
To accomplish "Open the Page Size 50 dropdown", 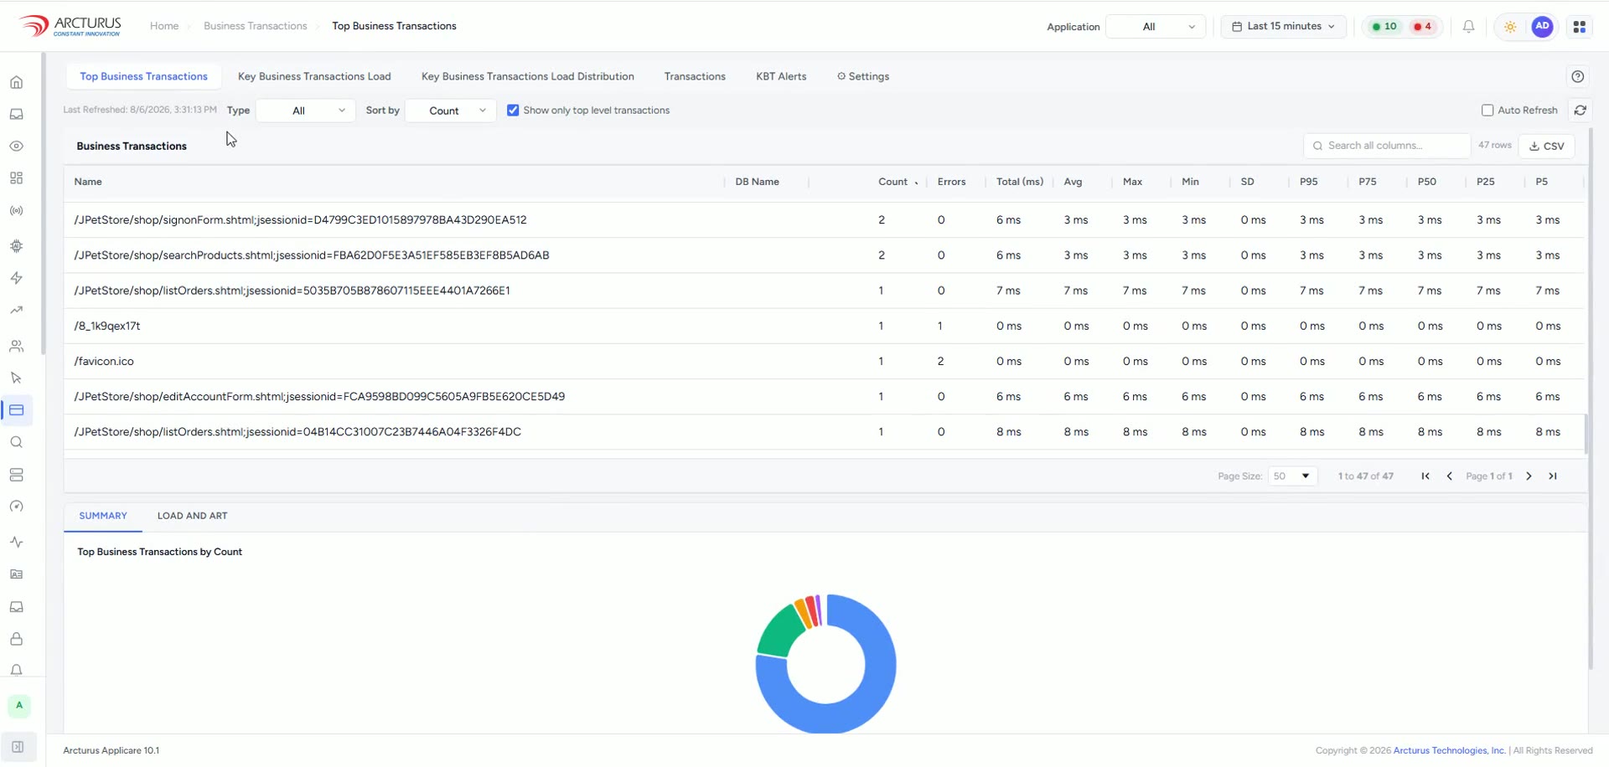I will click(1292, 476).
